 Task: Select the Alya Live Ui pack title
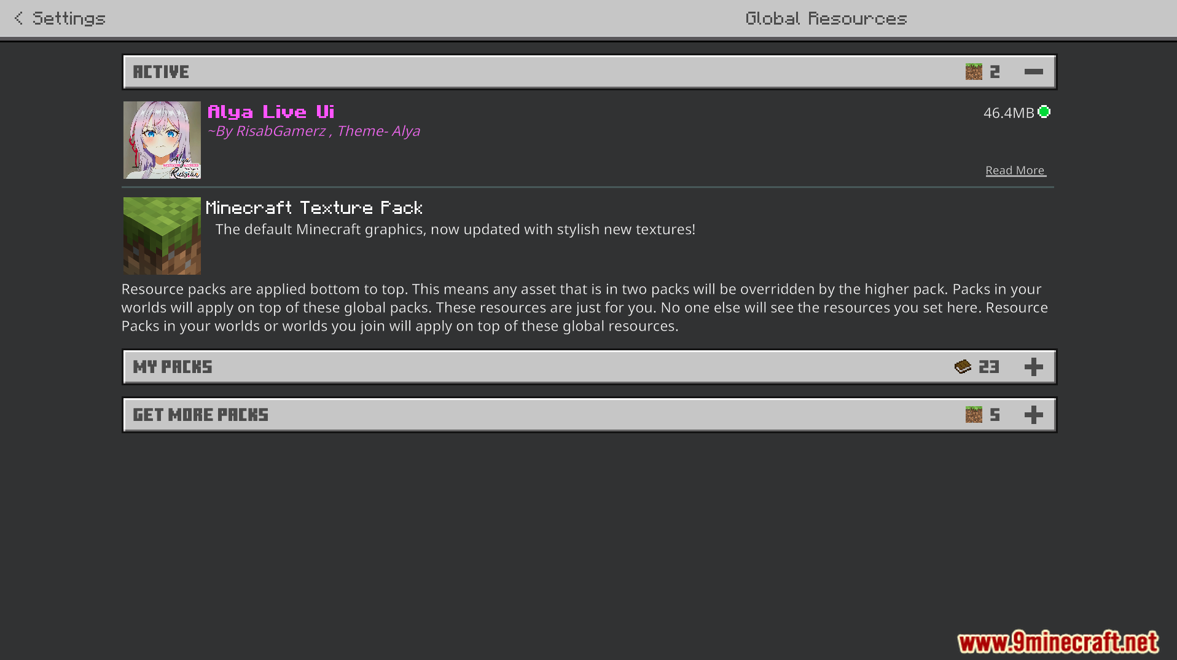pyautogui.click(x=271, y=112)
